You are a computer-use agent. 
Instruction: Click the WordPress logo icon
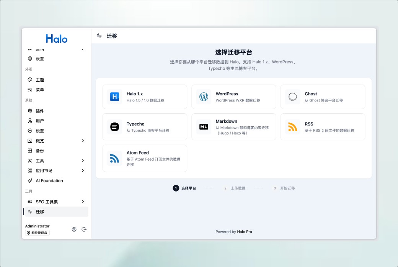pos(204,97)
